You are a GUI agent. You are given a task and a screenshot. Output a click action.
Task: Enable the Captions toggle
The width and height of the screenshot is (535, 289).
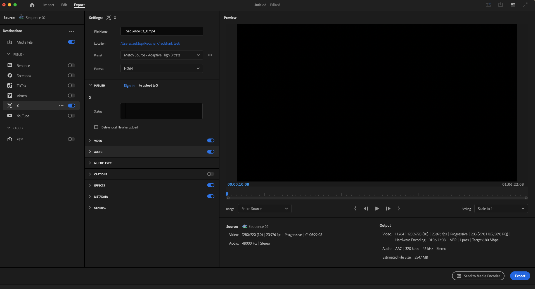pos(211,174)
